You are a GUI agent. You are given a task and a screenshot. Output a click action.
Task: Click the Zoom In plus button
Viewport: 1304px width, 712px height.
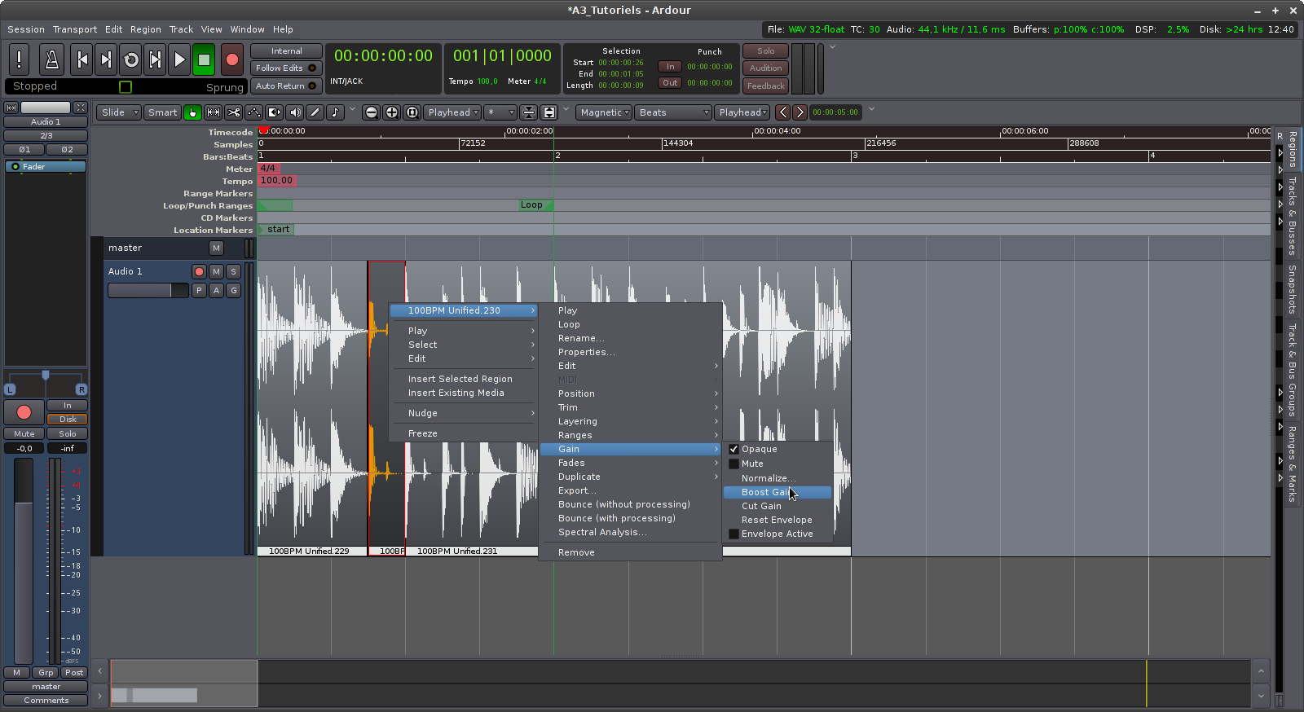392,112
